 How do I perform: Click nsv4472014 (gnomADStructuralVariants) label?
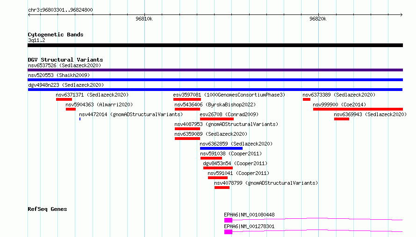[x=131, y=114]
